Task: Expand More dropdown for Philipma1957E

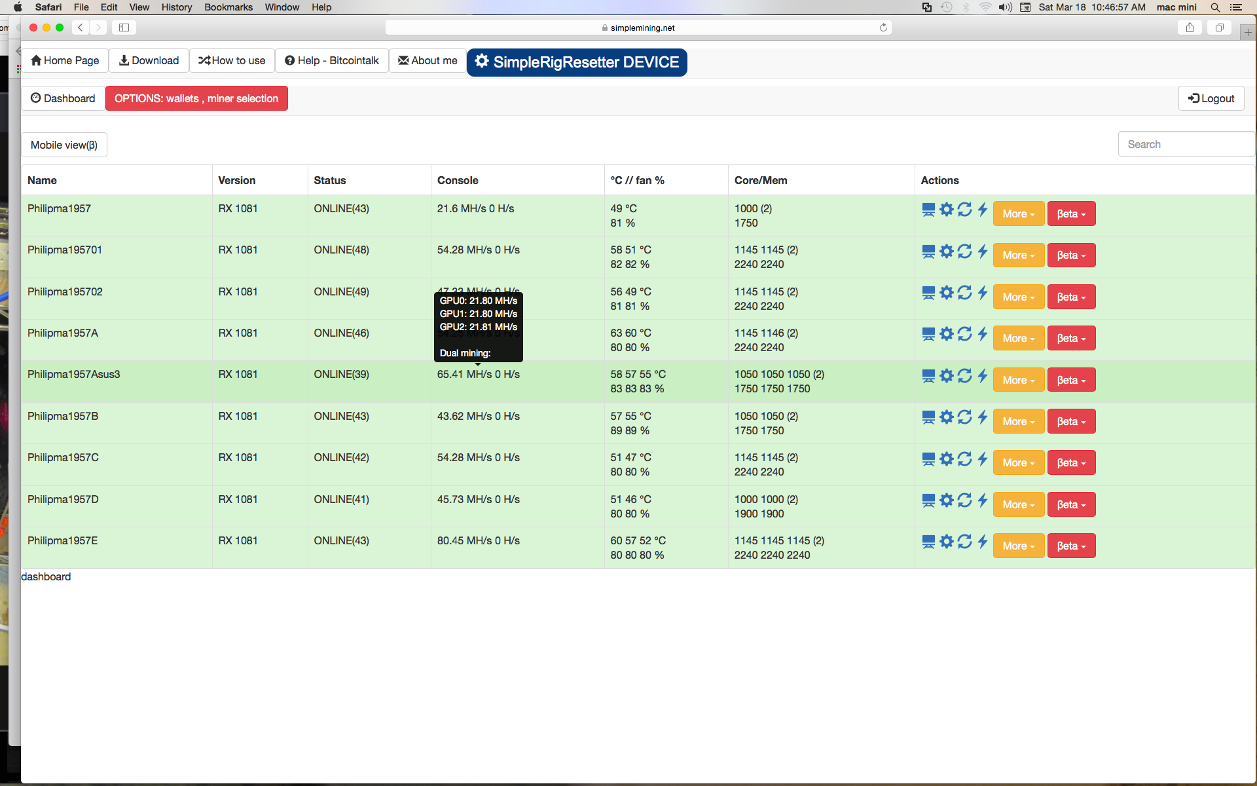Action: [1019, 546]
